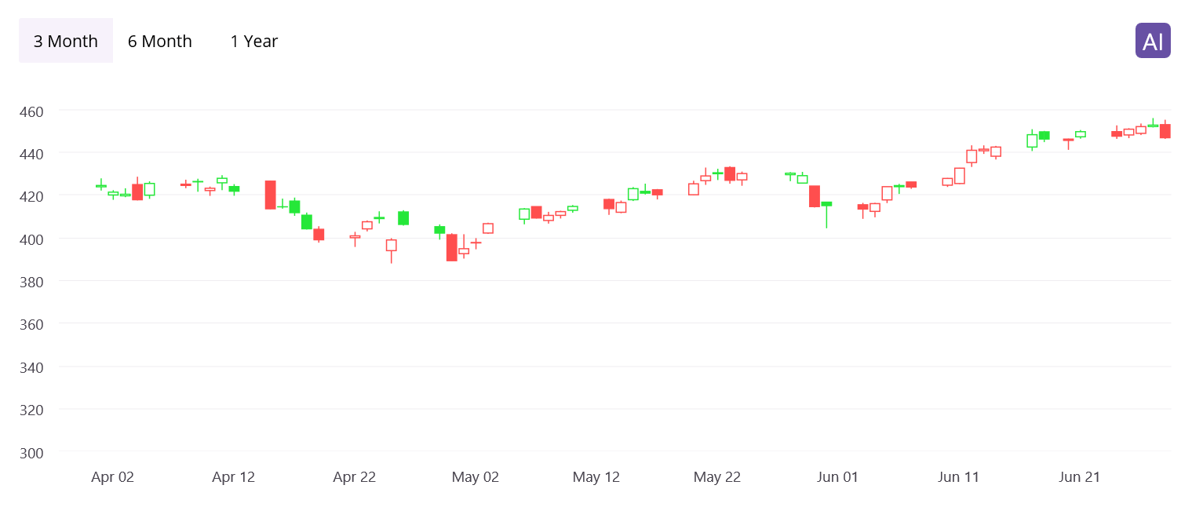
Task: Select the May 22 date marker
Action: [716, 477]
